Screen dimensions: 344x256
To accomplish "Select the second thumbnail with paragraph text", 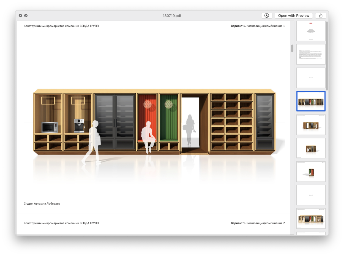I will click(x=311, y=54).
